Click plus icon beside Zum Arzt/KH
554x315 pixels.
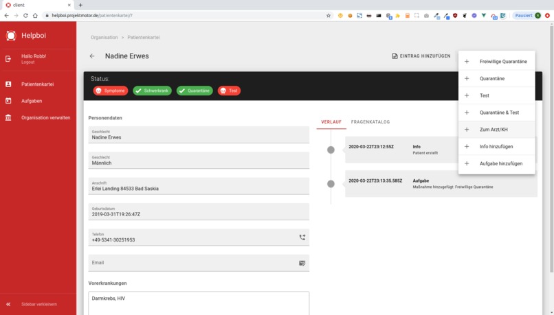(467, 130)
